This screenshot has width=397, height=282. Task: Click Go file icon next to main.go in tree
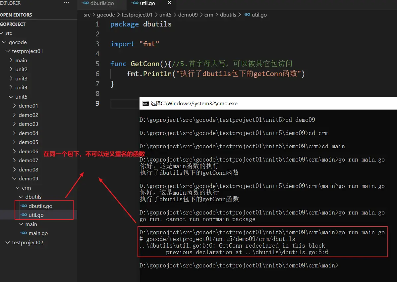24,233
